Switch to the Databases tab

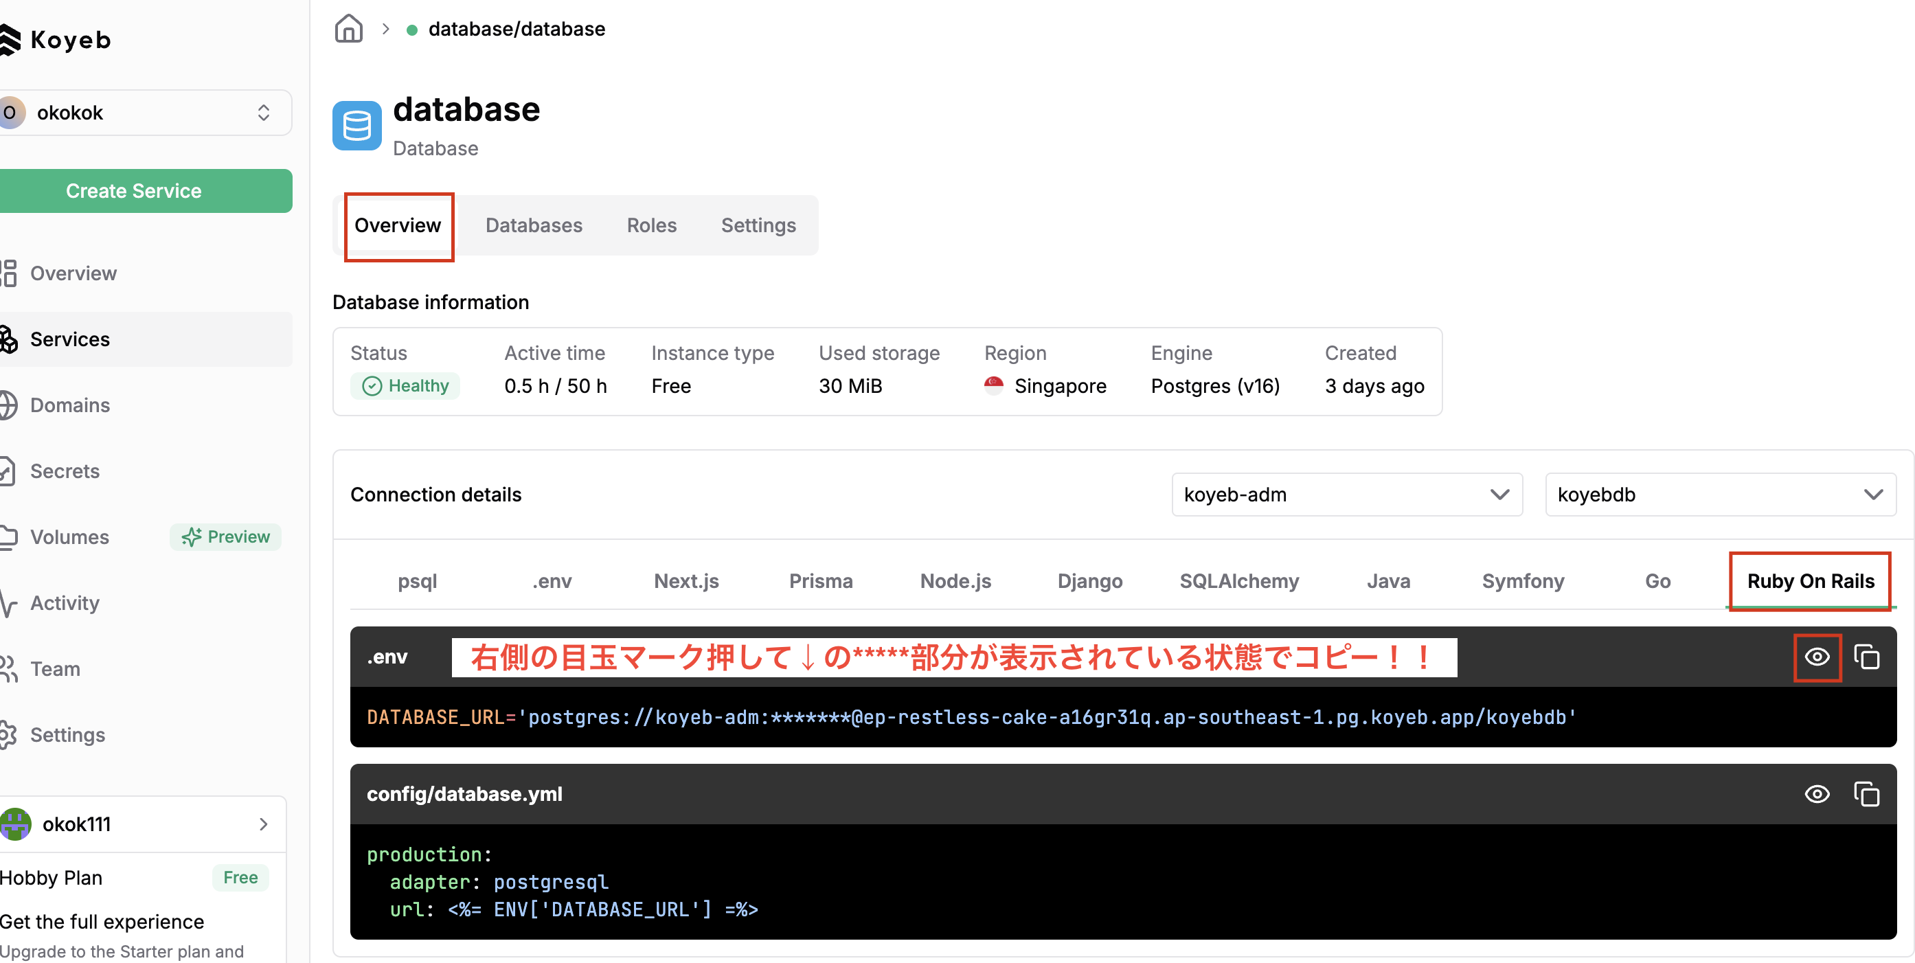(533, 225)
